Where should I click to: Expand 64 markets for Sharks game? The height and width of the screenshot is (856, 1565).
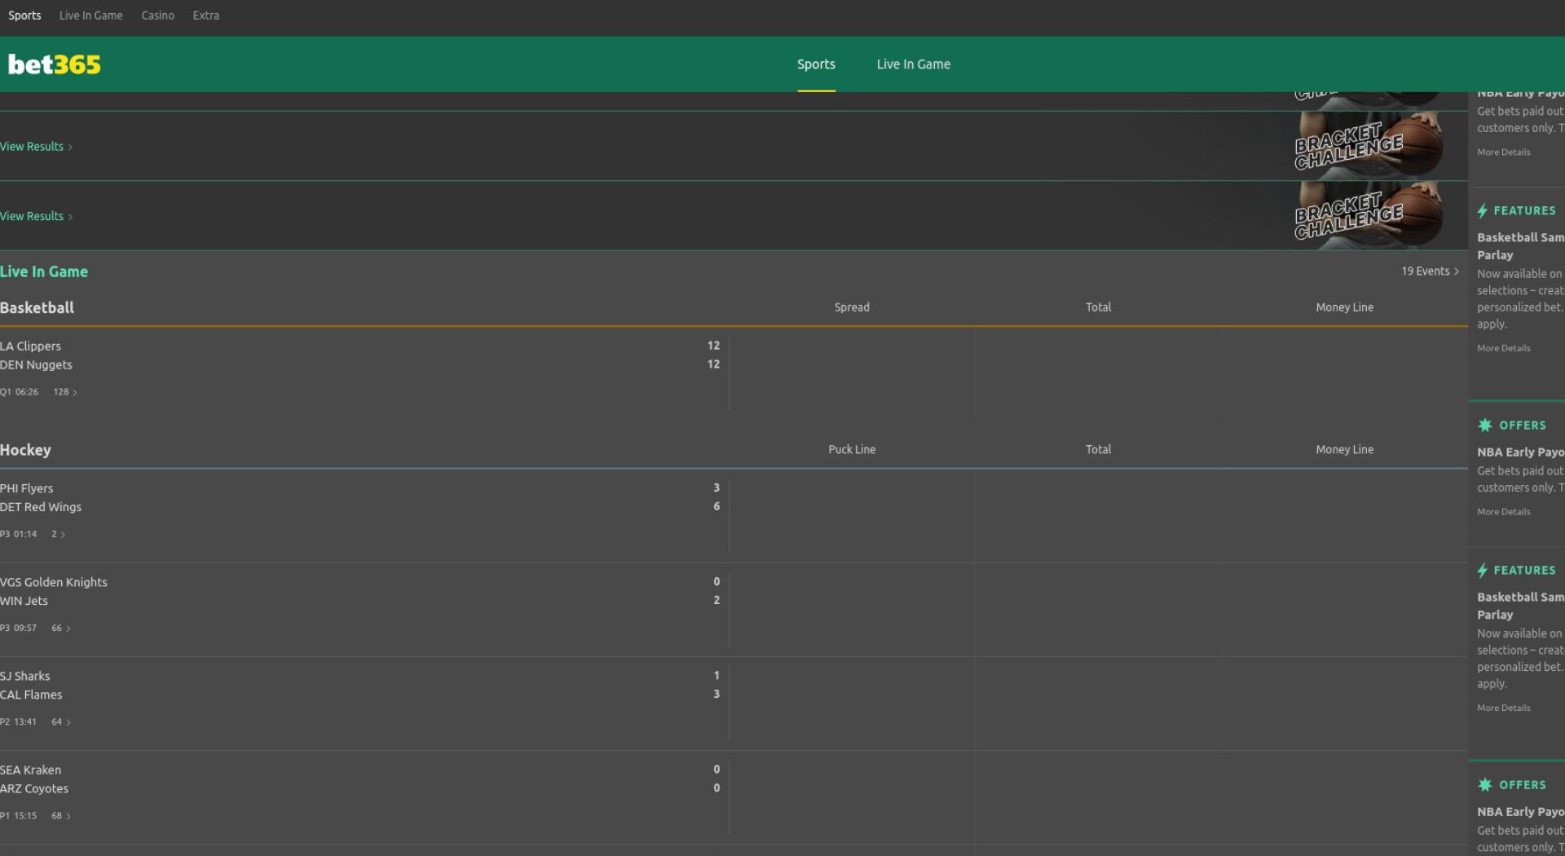click(x=61, y=721)
